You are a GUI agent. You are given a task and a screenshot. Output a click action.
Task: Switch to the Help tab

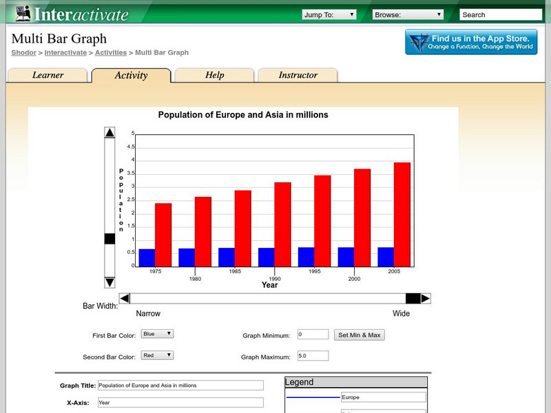[214, 76]
